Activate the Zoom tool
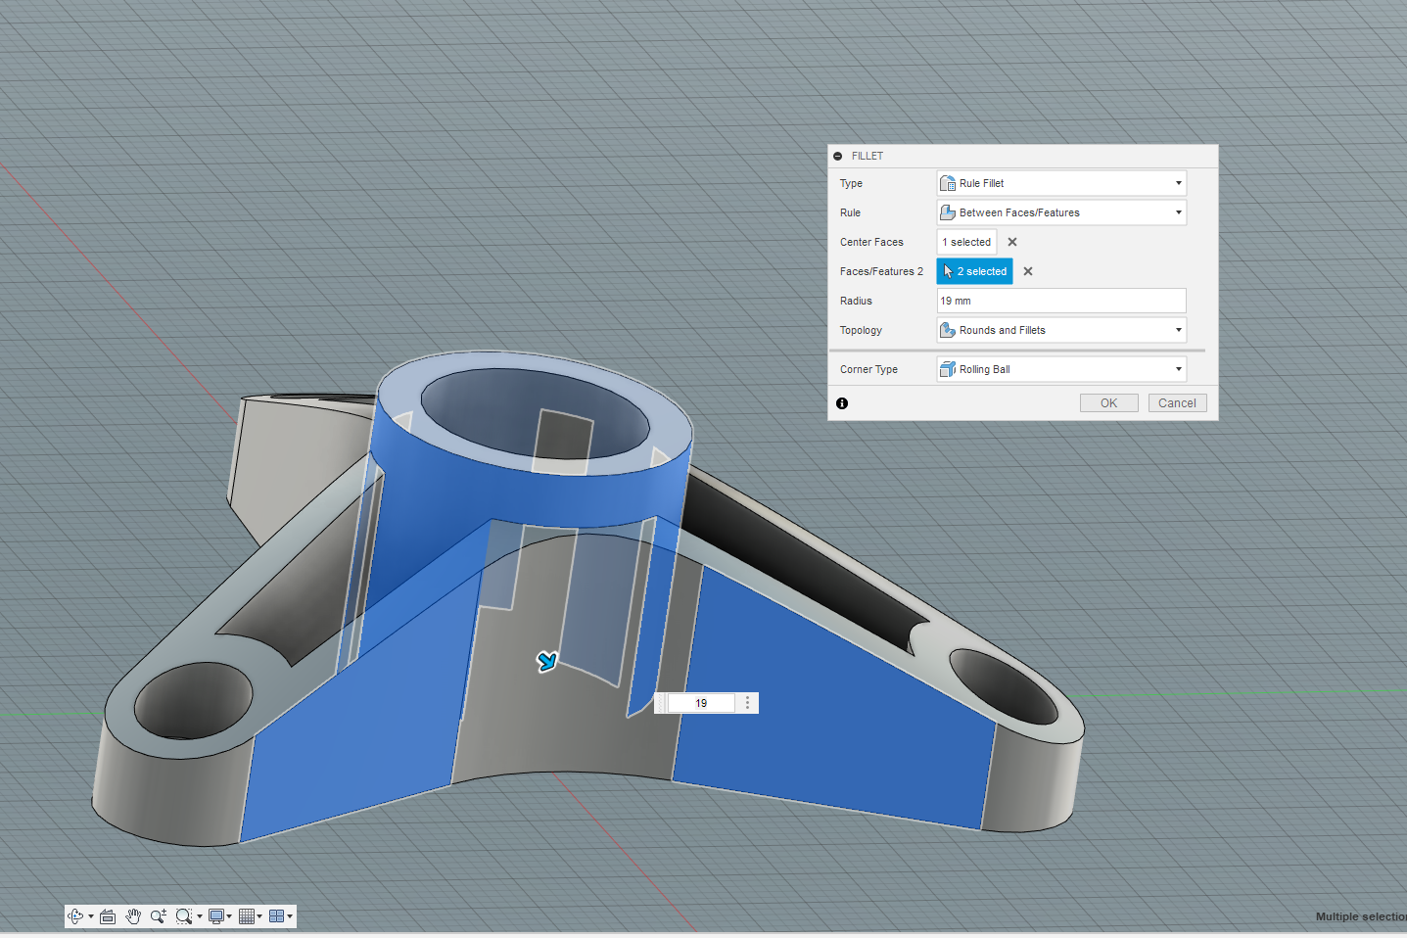1407x938 pixels. [x=159, y=916]
